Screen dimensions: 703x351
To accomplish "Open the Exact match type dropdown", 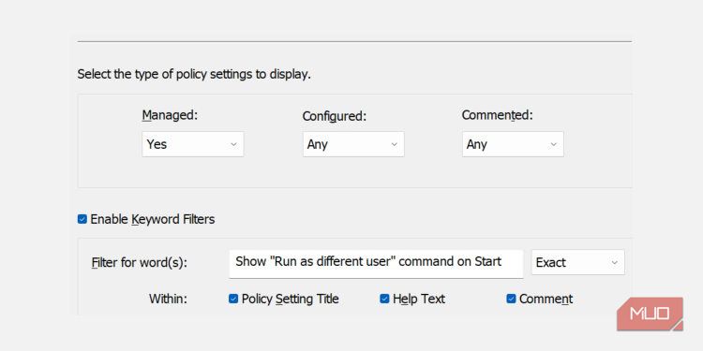I will coord(577,262).
